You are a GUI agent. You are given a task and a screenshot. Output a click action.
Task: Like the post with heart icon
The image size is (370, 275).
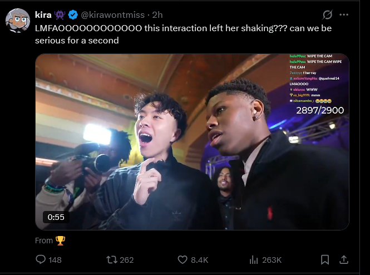182,260
